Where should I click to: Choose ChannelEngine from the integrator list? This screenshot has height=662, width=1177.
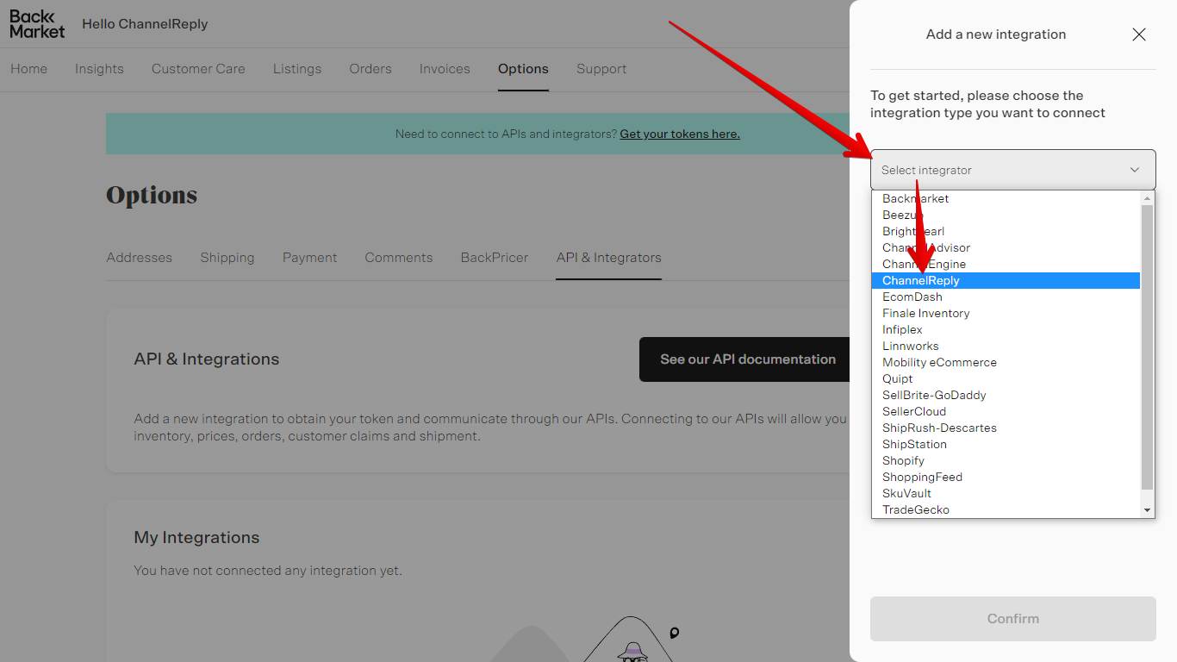[x=1006, y=264]
